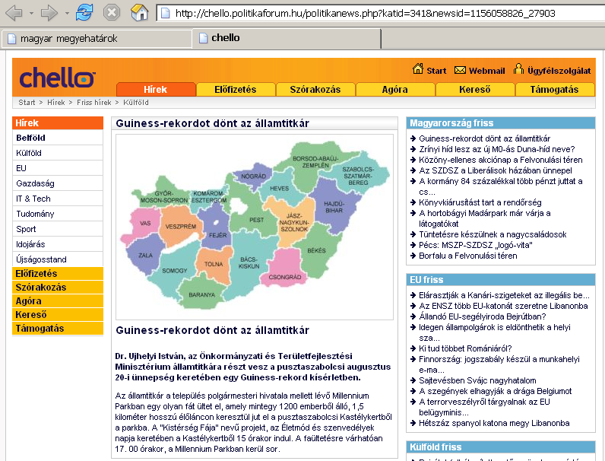Open Pécs: MSZP-SZDSZ logó-vita link

click(475, 245)
